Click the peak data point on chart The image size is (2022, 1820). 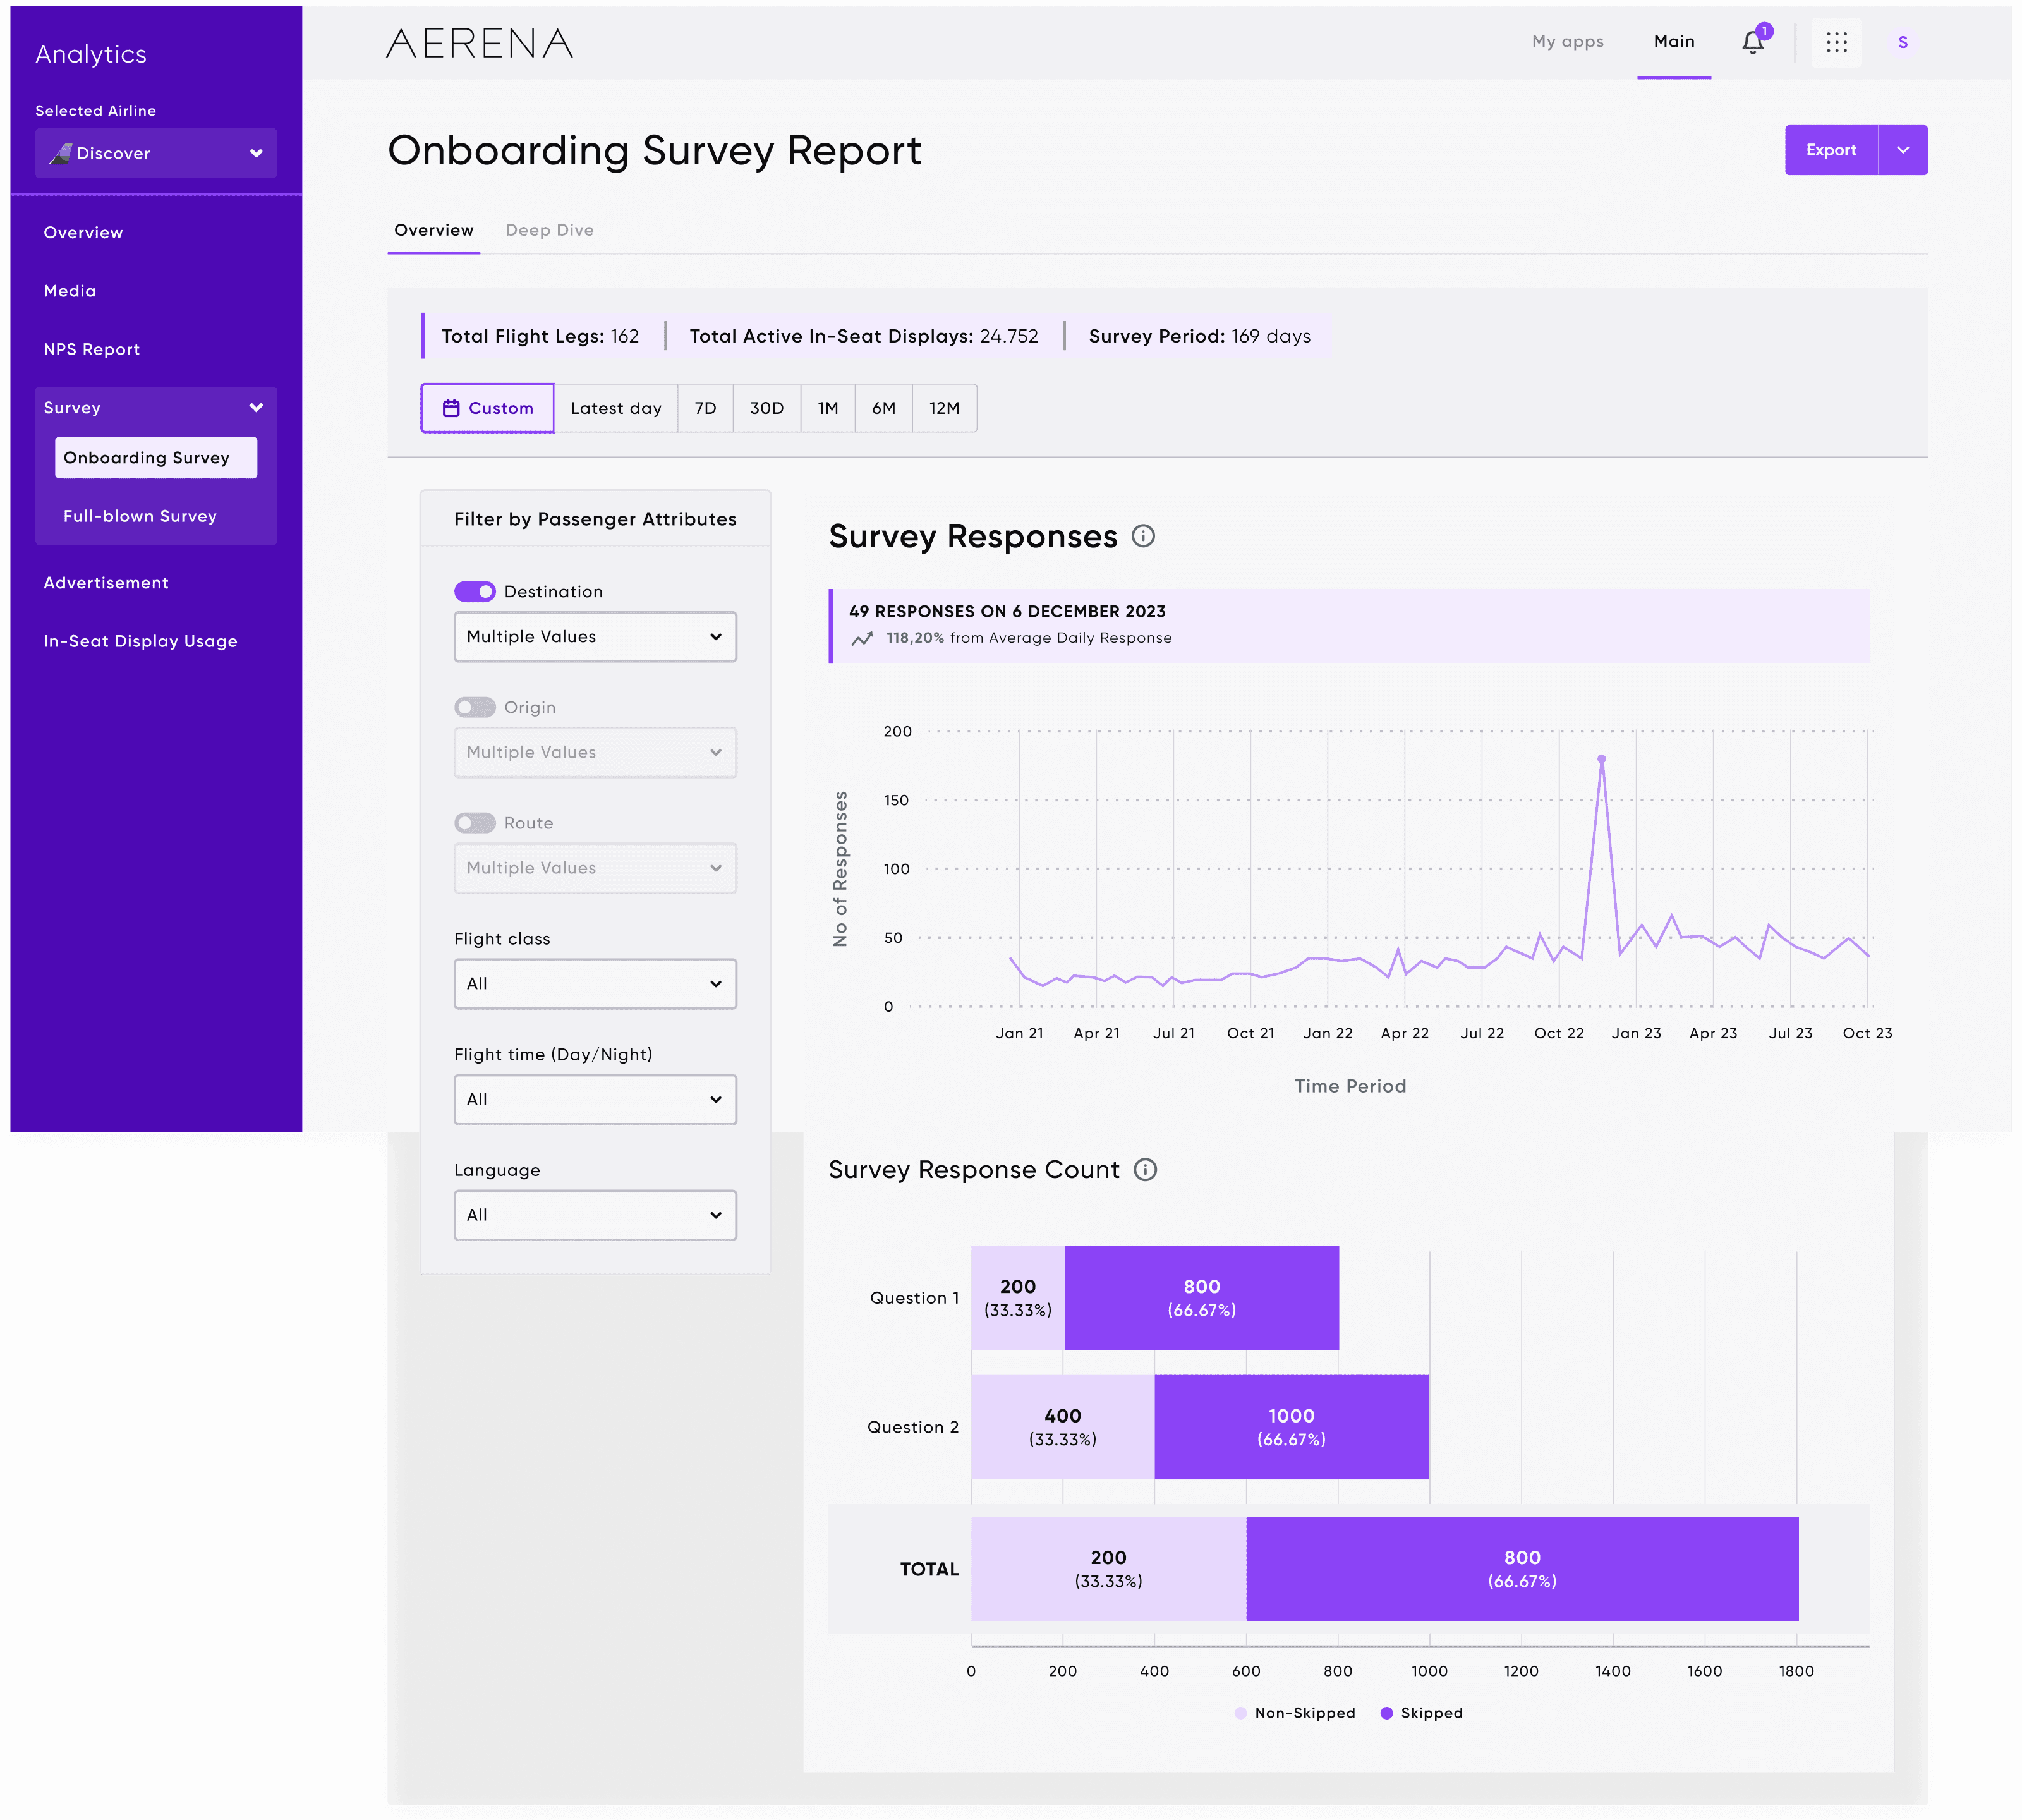click(x=1601, y=760)
